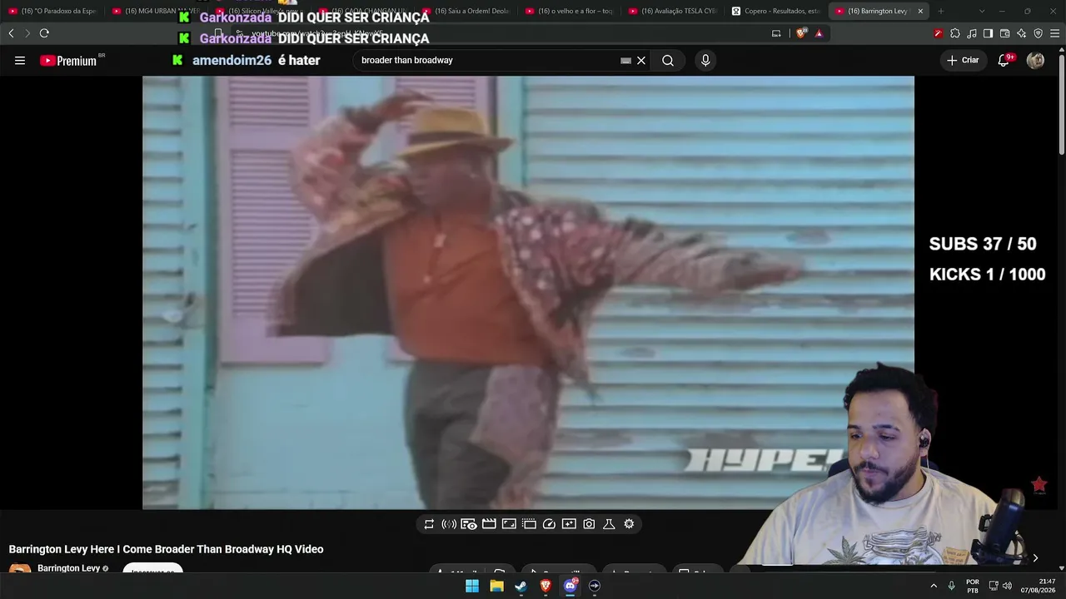This screenshot has width=1066, height=599.
Task: Click the video player area
Action: click(528, 293)
